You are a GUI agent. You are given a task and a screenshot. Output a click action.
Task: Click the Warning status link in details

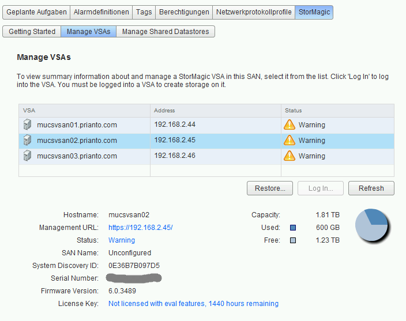click(122, 240)
